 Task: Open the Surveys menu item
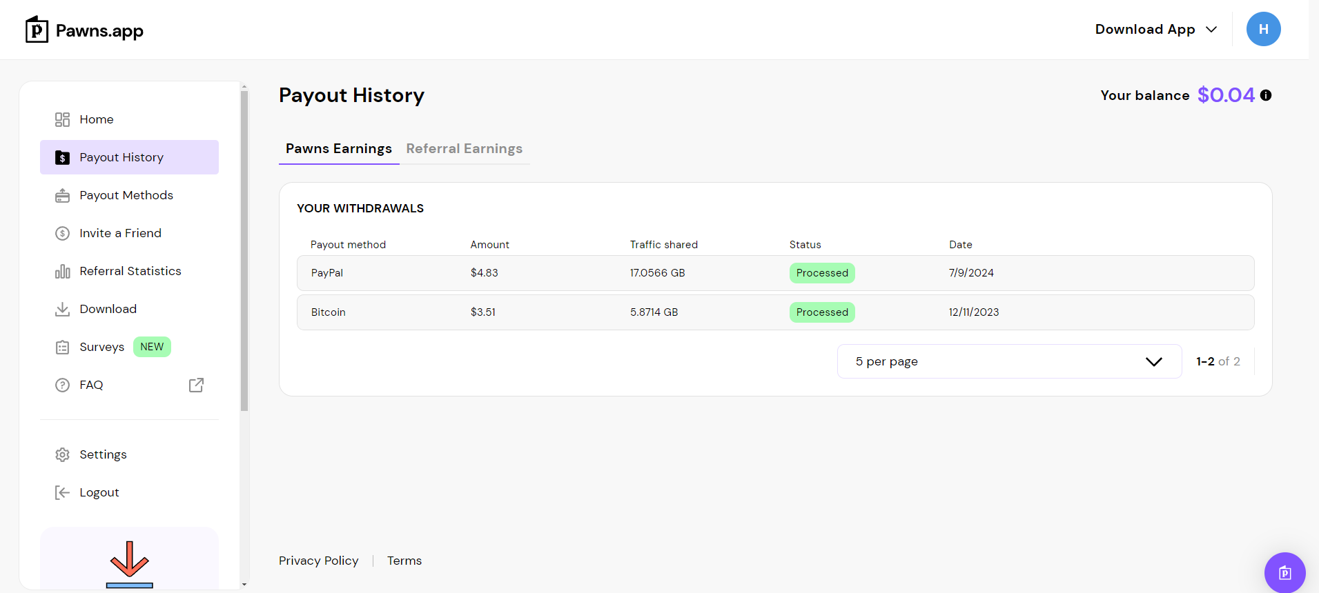click(x=129, y=347)
